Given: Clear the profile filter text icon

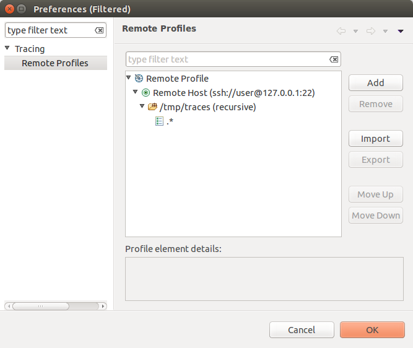Looking at the screenshot, I should 334,59.
